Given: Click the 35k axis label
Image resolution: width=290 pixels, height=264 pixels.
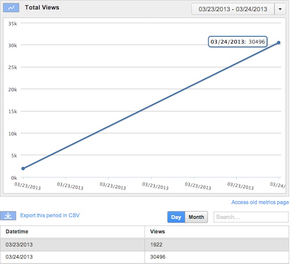Looking at the screenshot, I should click(12, 24).
